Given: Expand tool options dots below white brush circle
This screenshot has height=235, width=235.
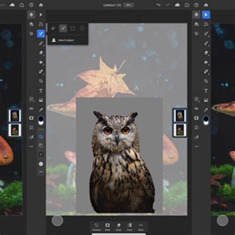Looking at the screenshot, I should [x=41, y=172].
